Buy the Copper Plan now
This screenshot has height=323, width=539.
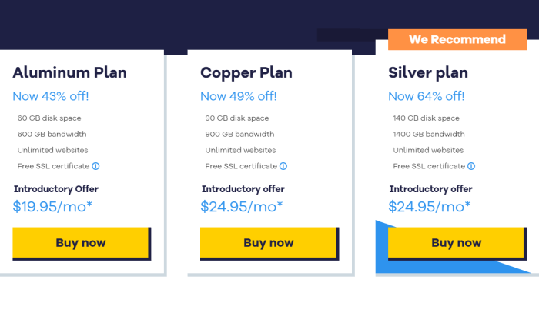[269, 243]
